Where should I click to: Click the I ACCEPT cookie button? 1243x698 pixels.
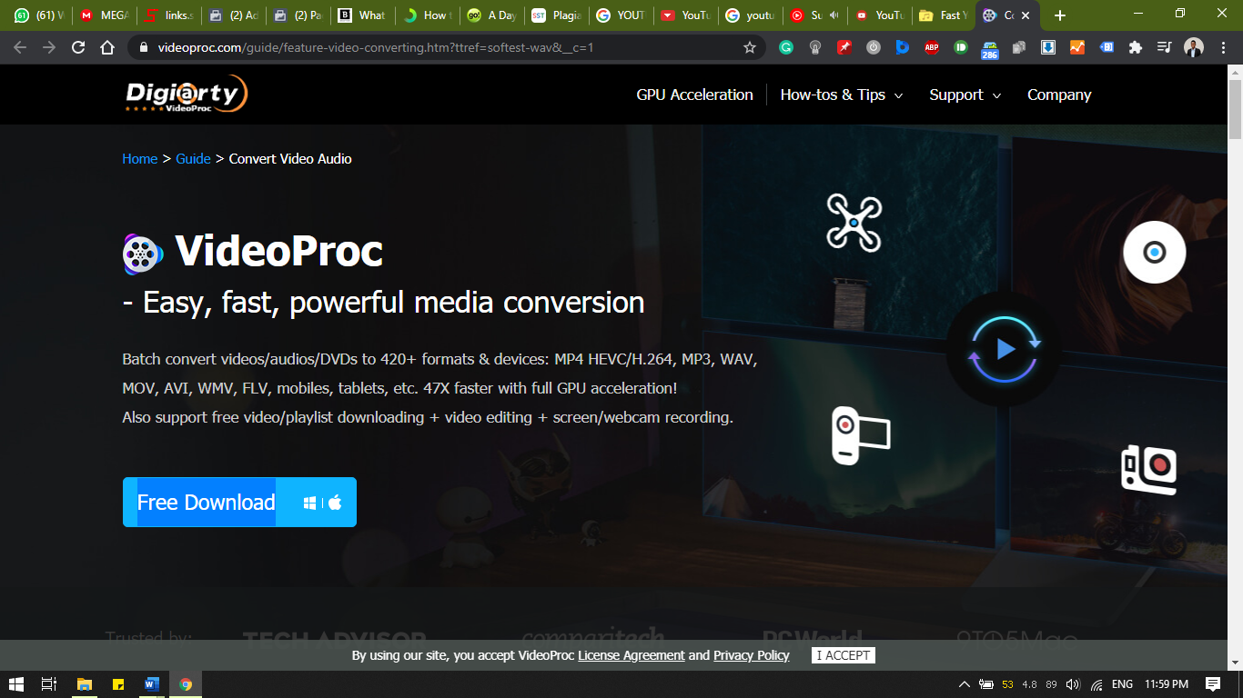pos(843,655)
